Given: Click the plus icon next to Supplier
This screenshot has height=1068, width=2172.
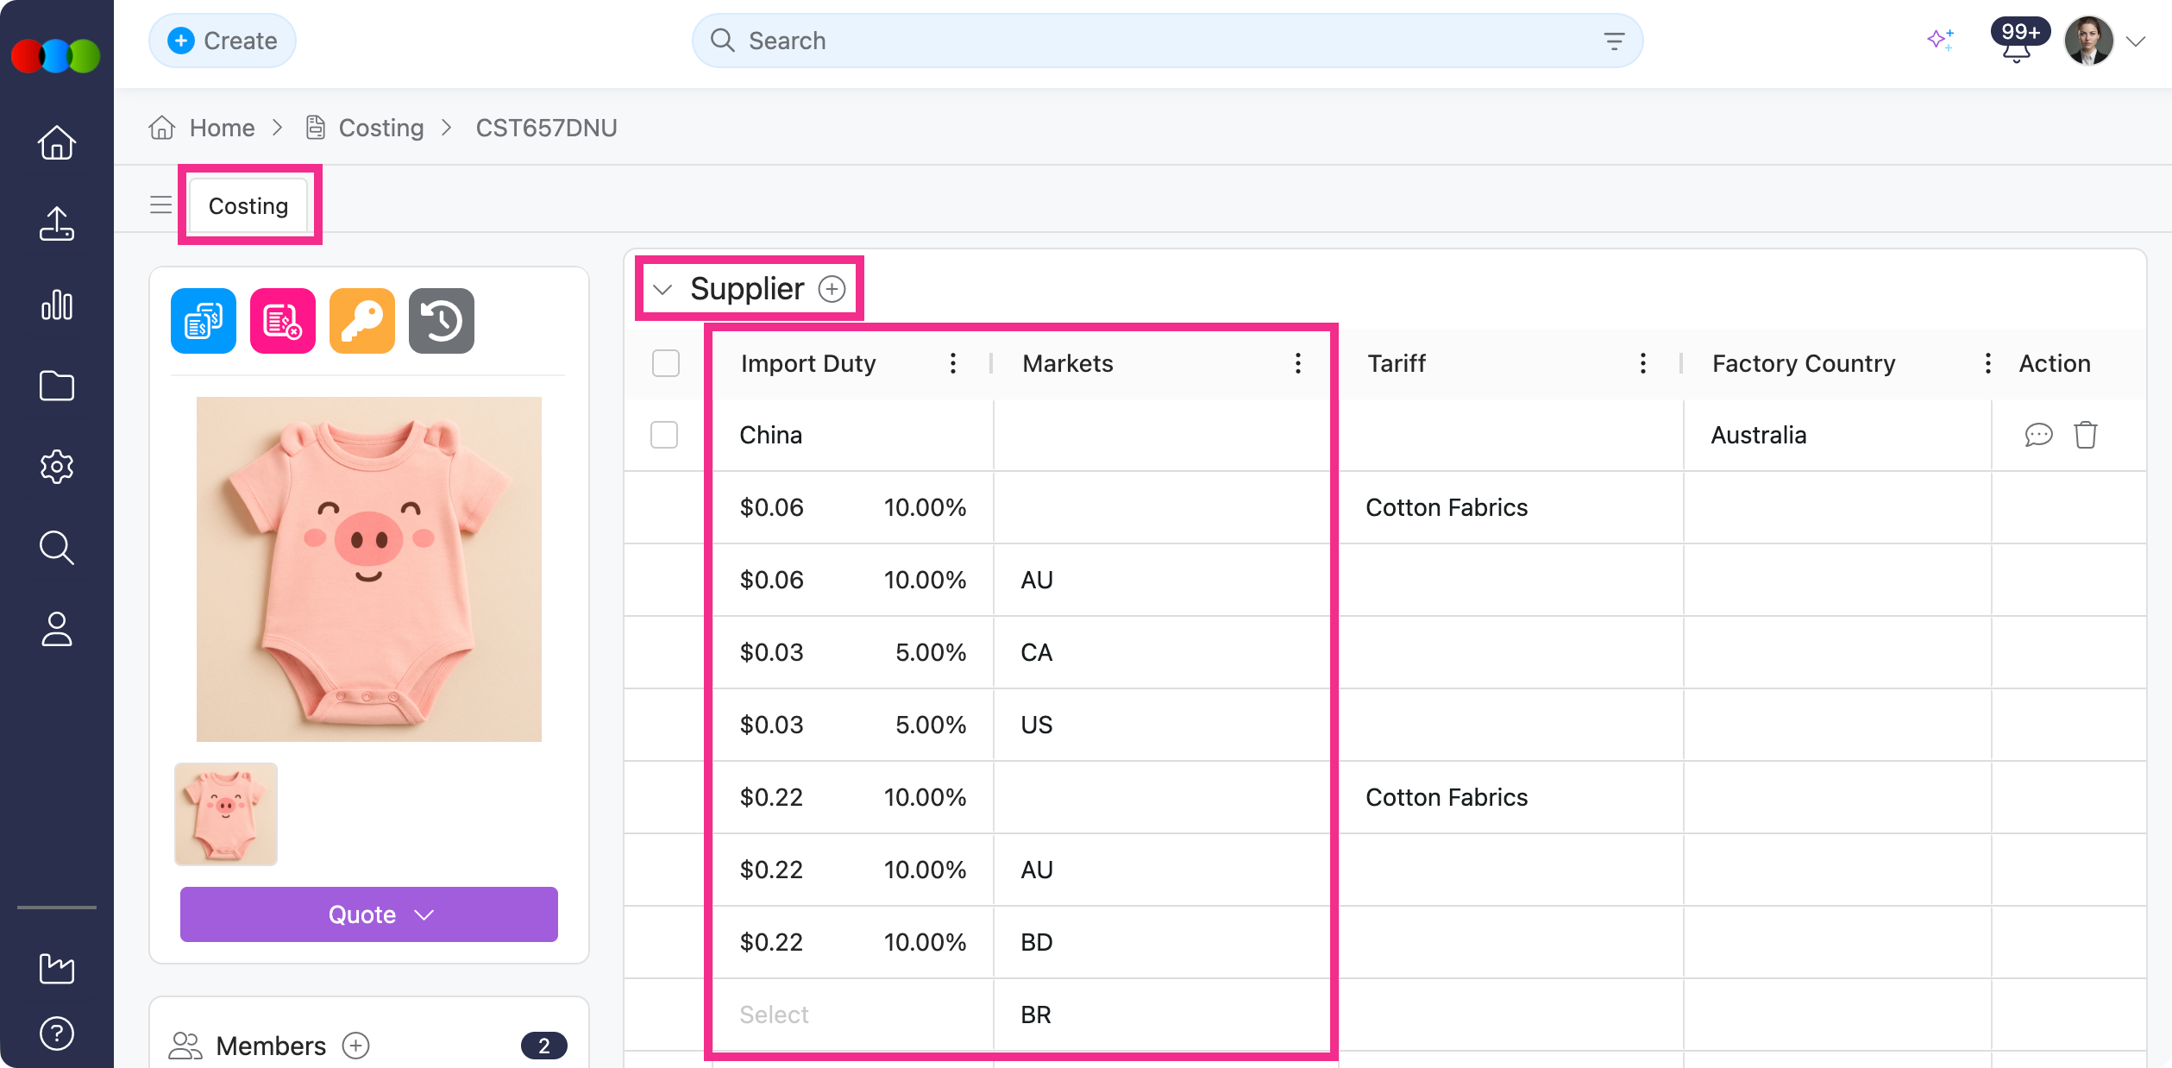Looking at the screenshot, I should pos(832,289).
